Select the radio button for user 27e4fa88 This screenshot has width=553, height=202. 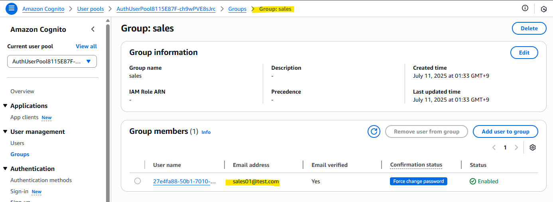click(138, 181)
